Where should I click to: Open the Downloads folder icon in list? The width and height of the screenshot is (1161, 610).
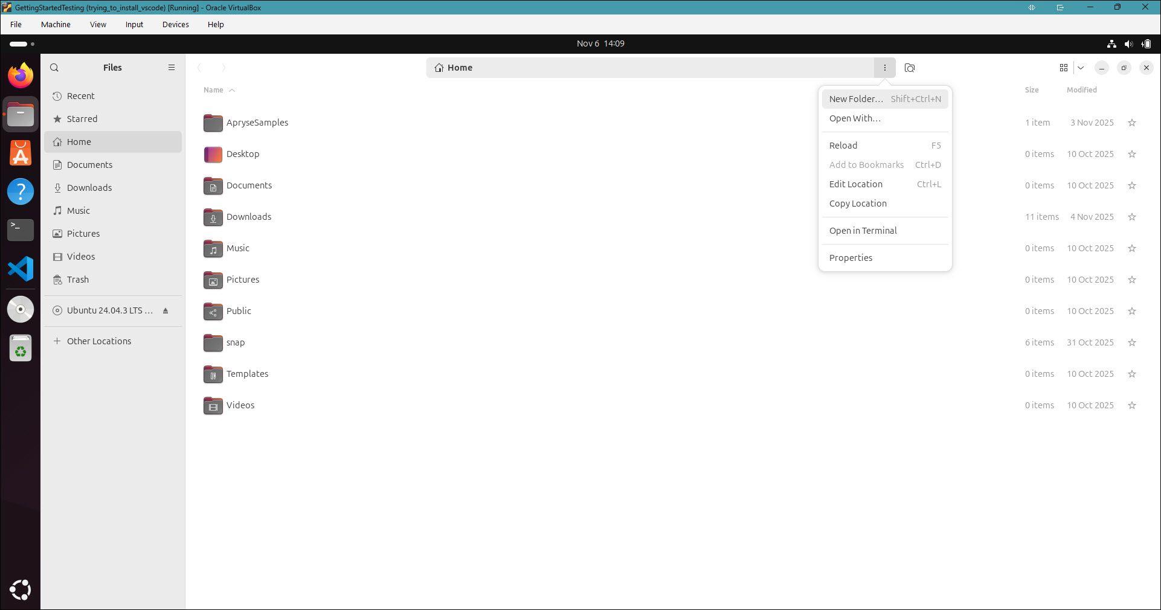(x=213, y=217)
